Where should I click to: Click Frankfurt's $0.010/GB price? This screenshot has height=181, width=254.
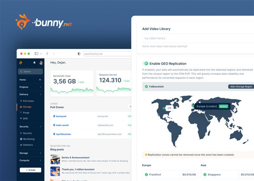click(x=189, y=174)
